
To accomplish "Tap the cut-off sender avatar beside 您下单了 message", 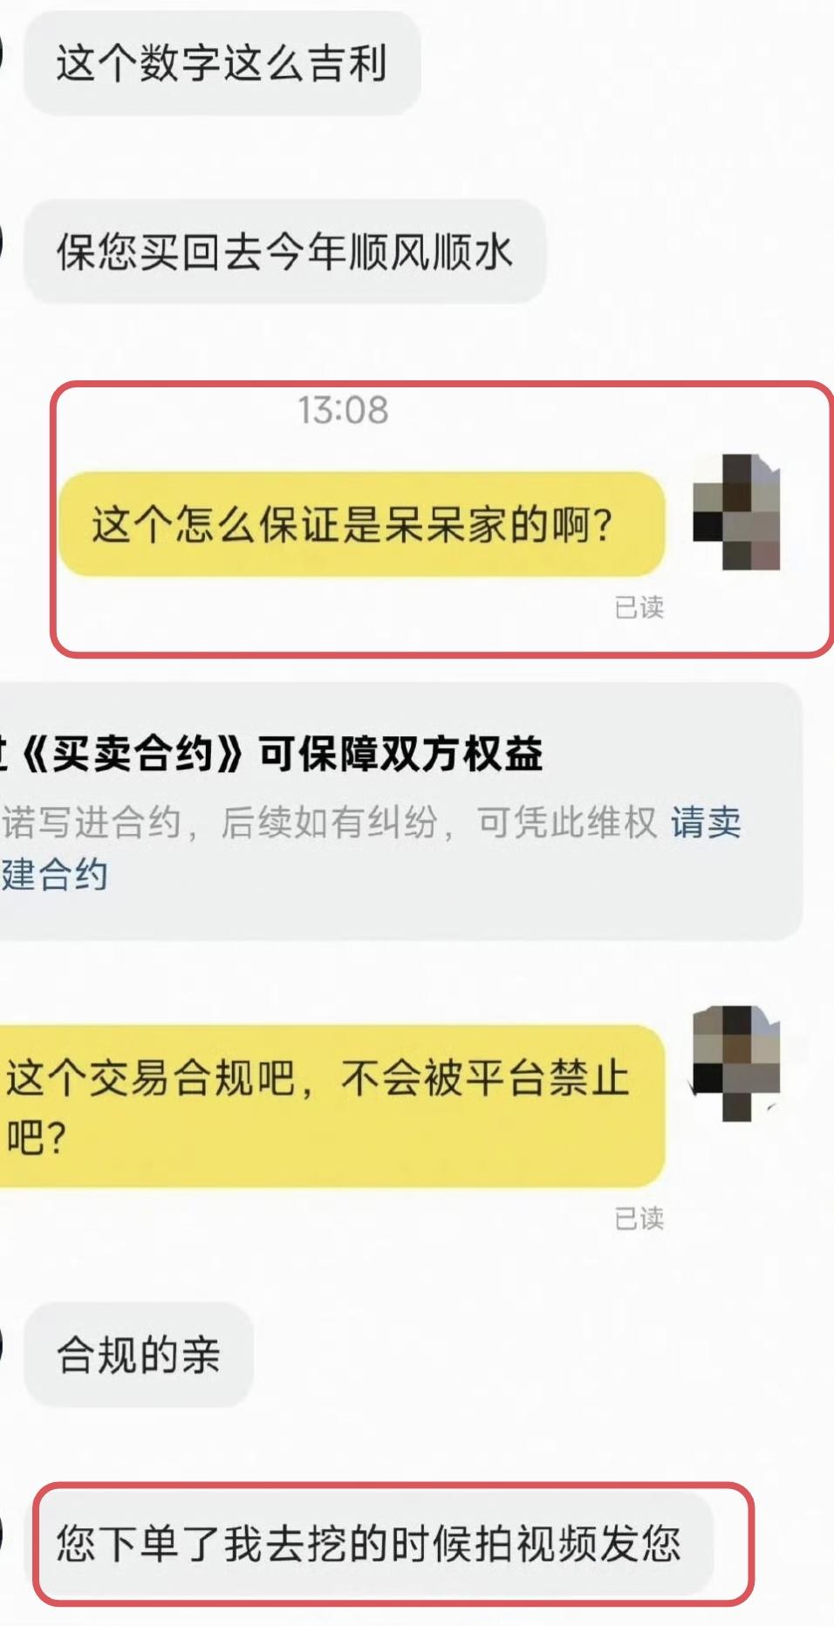I will click(2, 1534).
